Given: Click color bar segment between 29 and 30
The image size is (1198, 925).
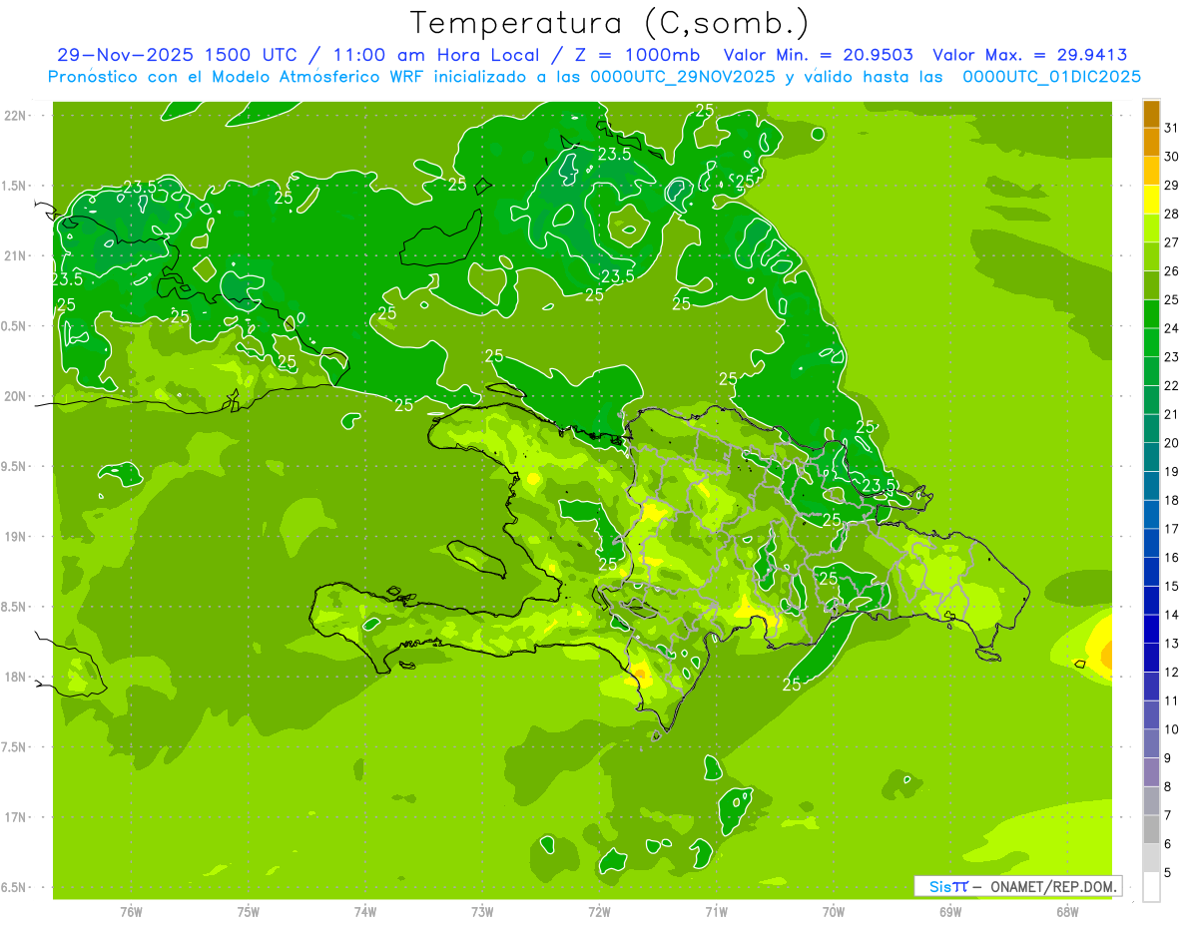Looking at the screenshot, I should (1151, 171).
